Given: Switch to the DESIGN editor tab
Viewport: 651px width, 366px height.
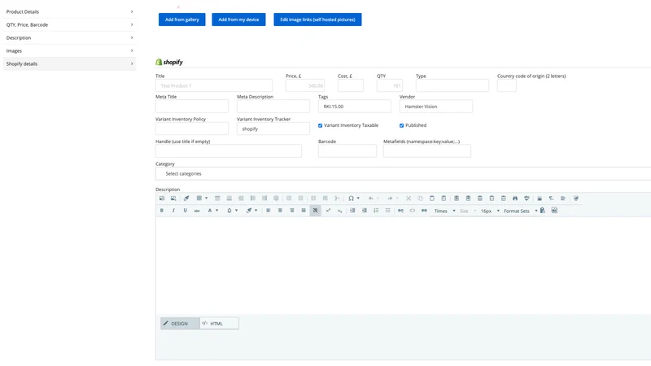Looking at the screenshot, I should [x=180, y=323].
